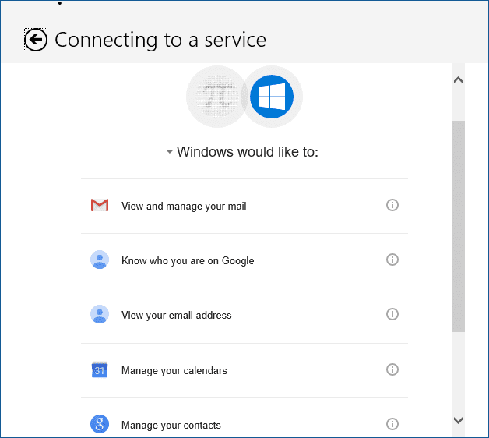Open info for View and manage your mail
This screenshot has height=438, width=489.
(x=392, y=205)
